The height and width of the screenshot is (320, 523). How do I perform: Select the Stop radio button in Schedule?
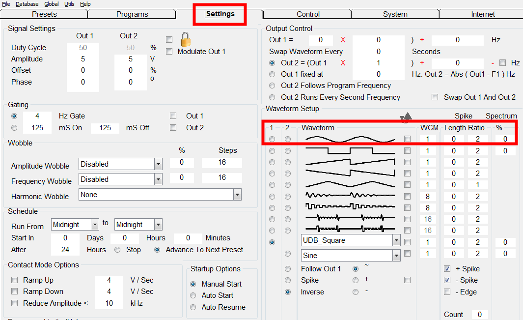click(x=117, y=250)
